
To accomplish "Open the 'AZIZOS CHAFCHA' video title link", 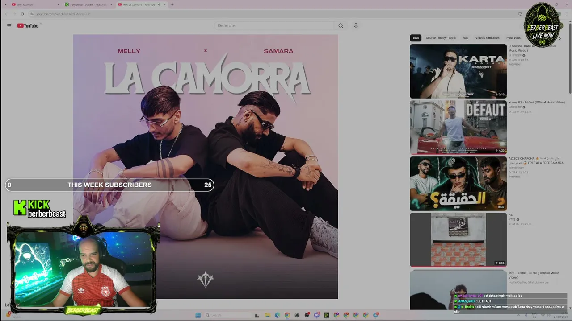I will [x=536, y=161].
